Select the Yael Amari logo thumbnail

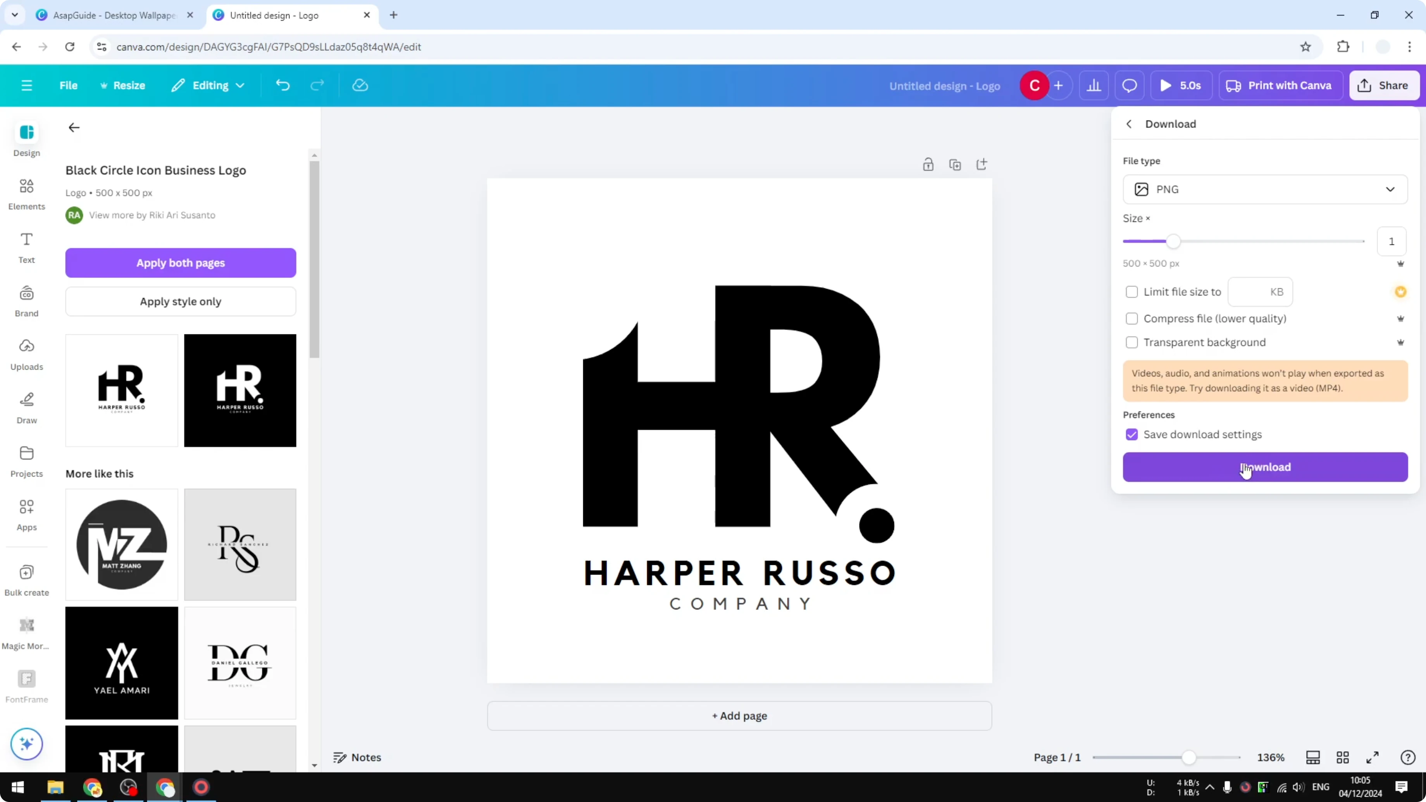[x=121, y=663]
